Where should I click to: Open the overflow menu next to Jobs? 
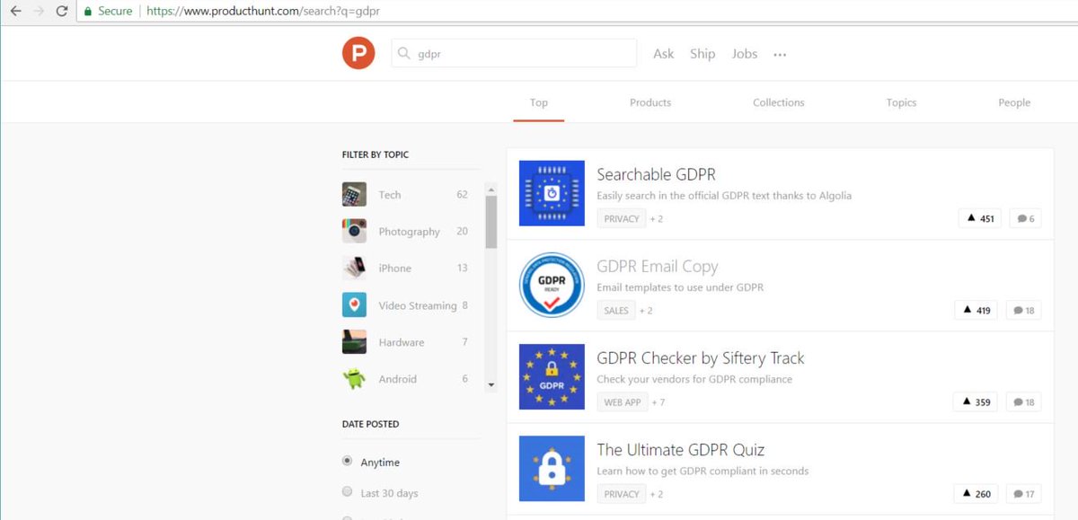(780, 54)
